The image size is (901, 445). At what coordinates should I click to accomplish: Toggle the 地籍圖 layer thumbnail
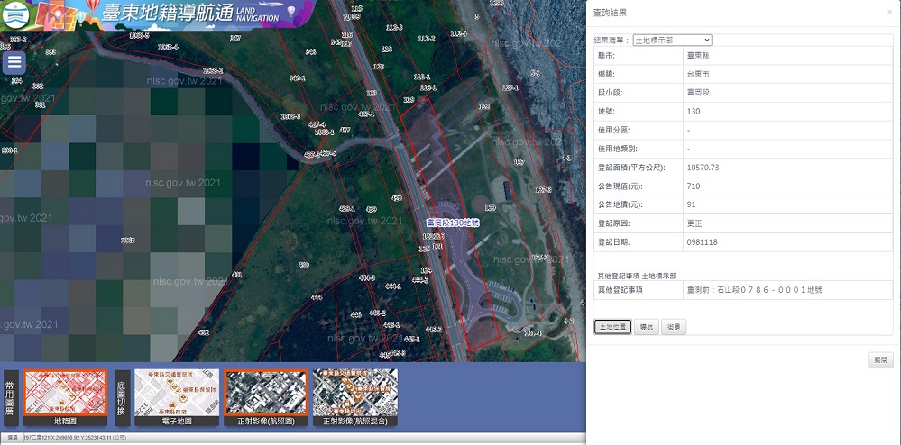click(x=65, y=397)
